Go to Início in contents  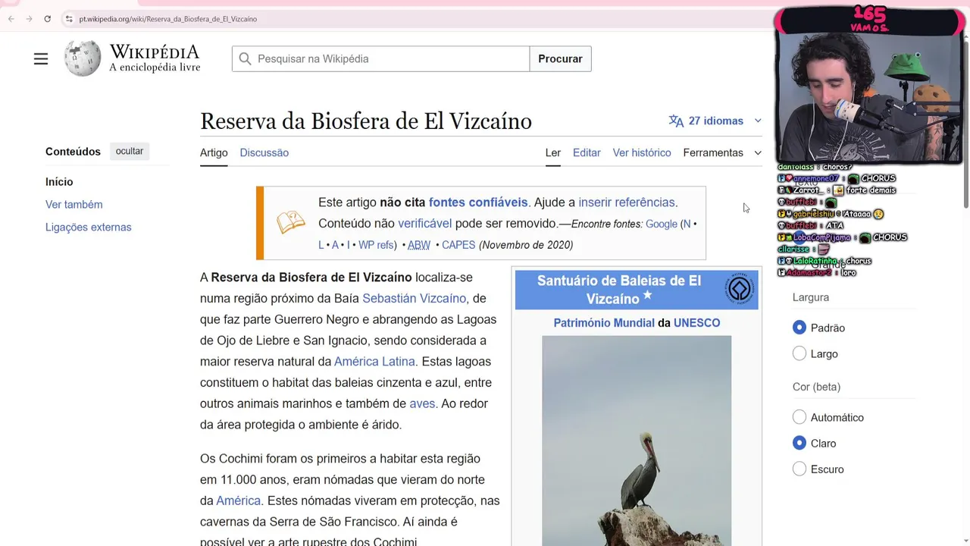59,182
